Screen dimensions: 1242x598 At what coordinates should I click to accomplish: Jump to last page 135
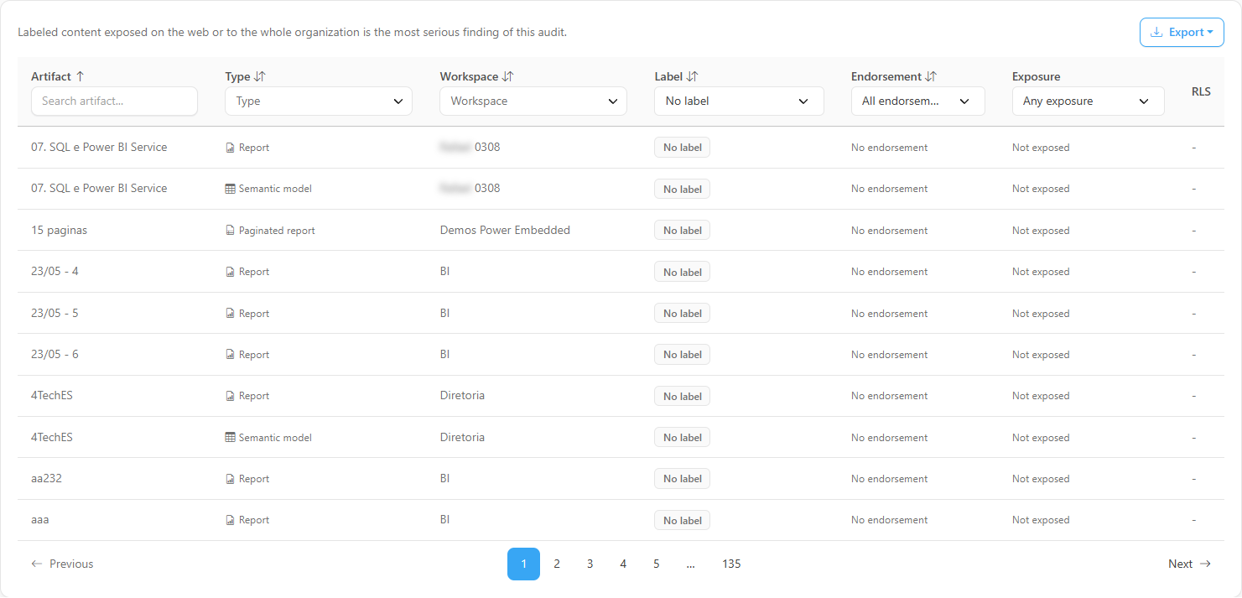pyautogui.click(x=731, y=564)
